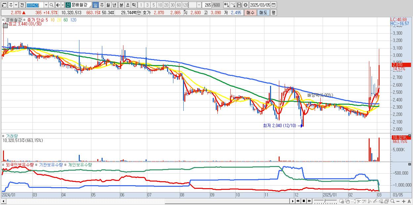Click the vertical line chart icon in bottom toolbar
Screen dimensions: 413x205
(x=370, y=201)
